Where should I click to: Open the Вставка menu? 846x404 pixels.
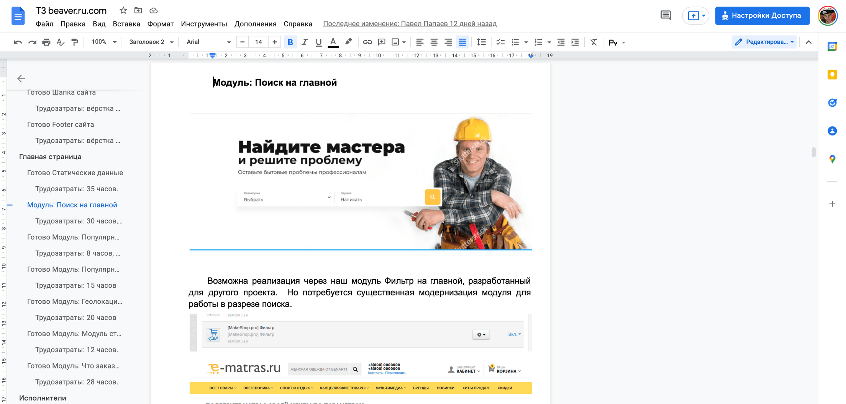pos(126,24)
